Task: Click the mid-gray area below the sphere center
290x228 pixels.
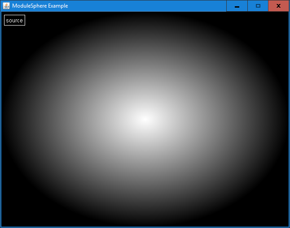Action: coord(145,175)
